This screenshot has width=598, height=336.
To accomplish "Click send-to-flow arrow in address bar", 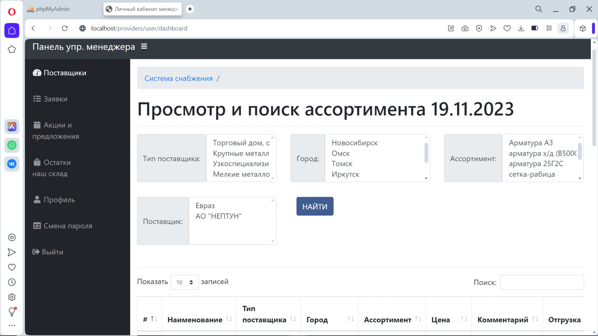I will click(493, 28).
